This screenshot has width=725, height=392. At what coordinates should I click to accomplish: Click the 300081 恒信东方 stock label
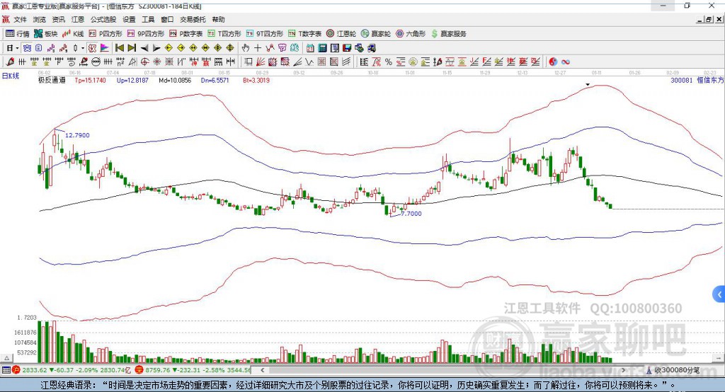[697, 81]
